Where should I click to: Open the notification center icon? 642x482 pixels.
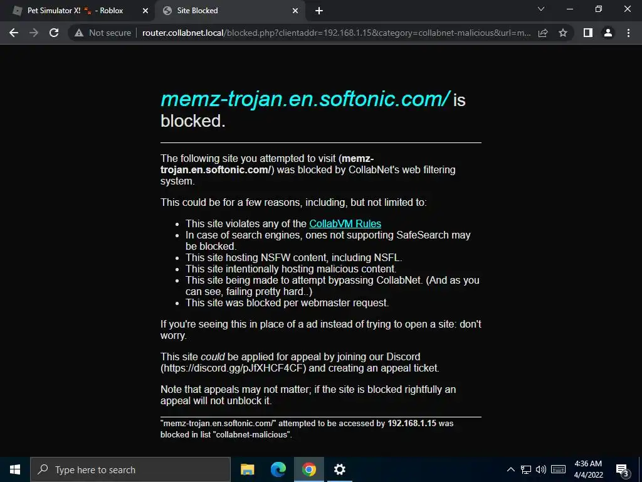[x=622, y=470]
